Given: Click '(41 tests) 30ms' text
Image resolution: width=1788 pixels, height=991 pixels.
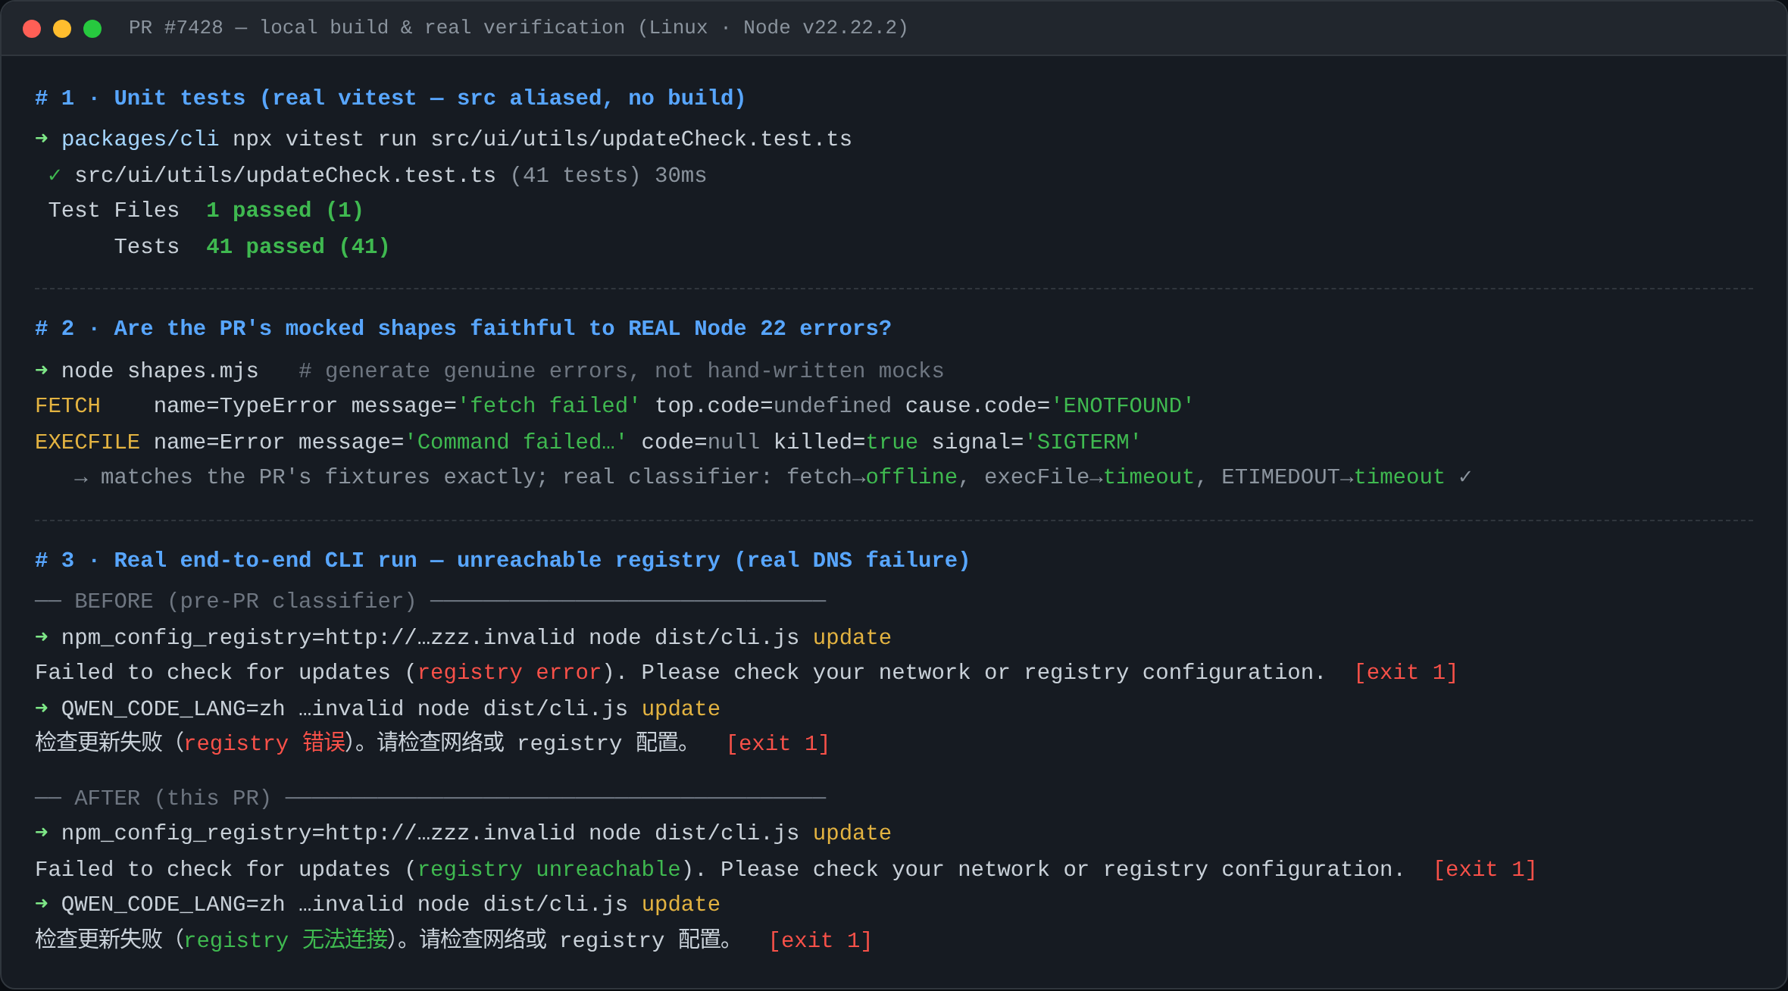Looking at the screenshot, I should click(608, 176).
